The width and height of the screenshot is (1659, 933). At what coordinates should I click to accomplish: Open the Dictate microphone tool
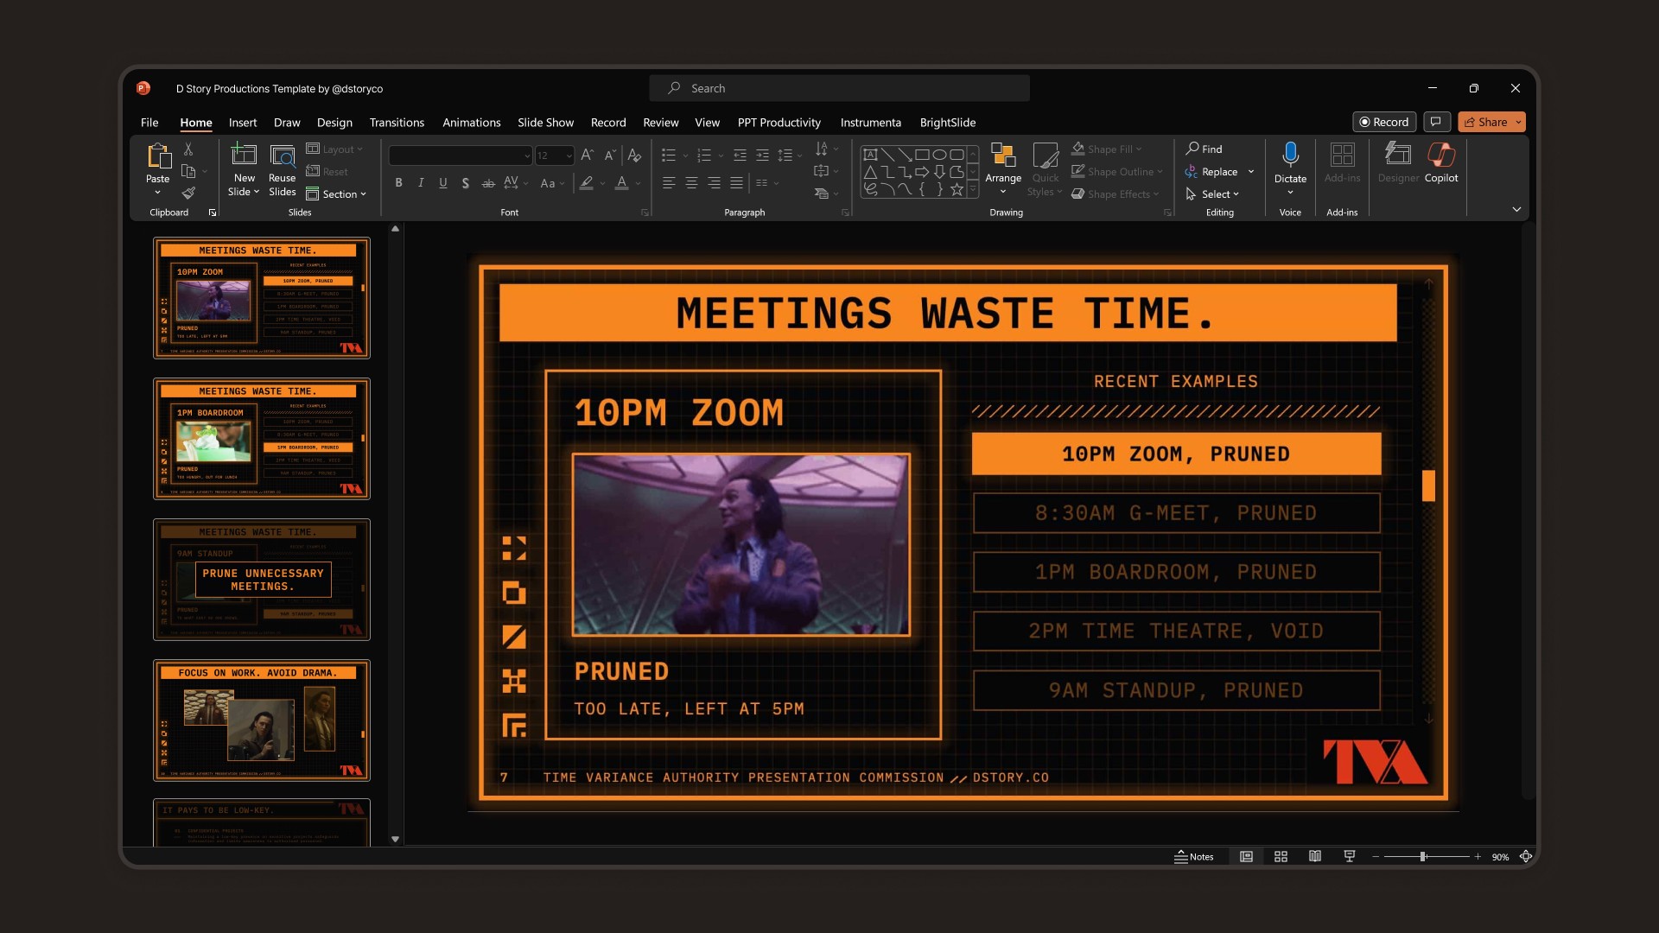[x=1290, y=155]
